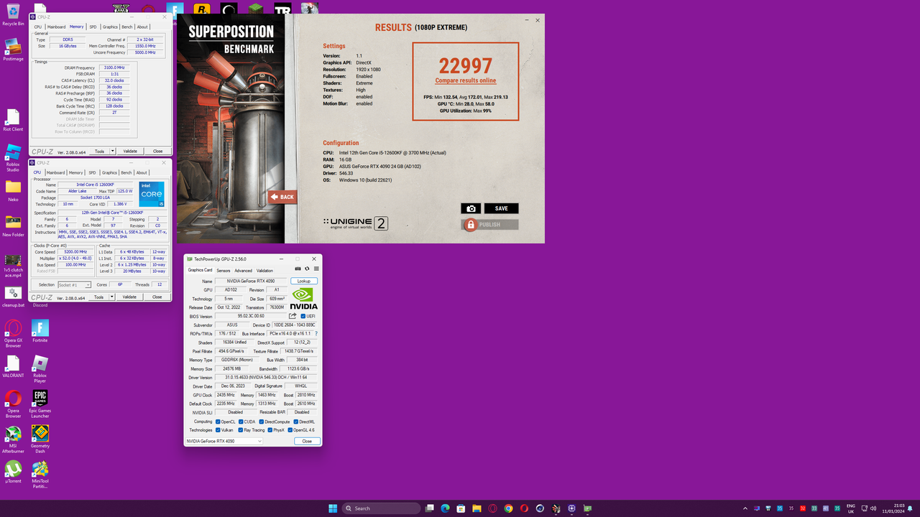Toggle the UEFI checkbox in GPU-Z
The height and width of the screenshot is (517, 920).
click(303, 316)
